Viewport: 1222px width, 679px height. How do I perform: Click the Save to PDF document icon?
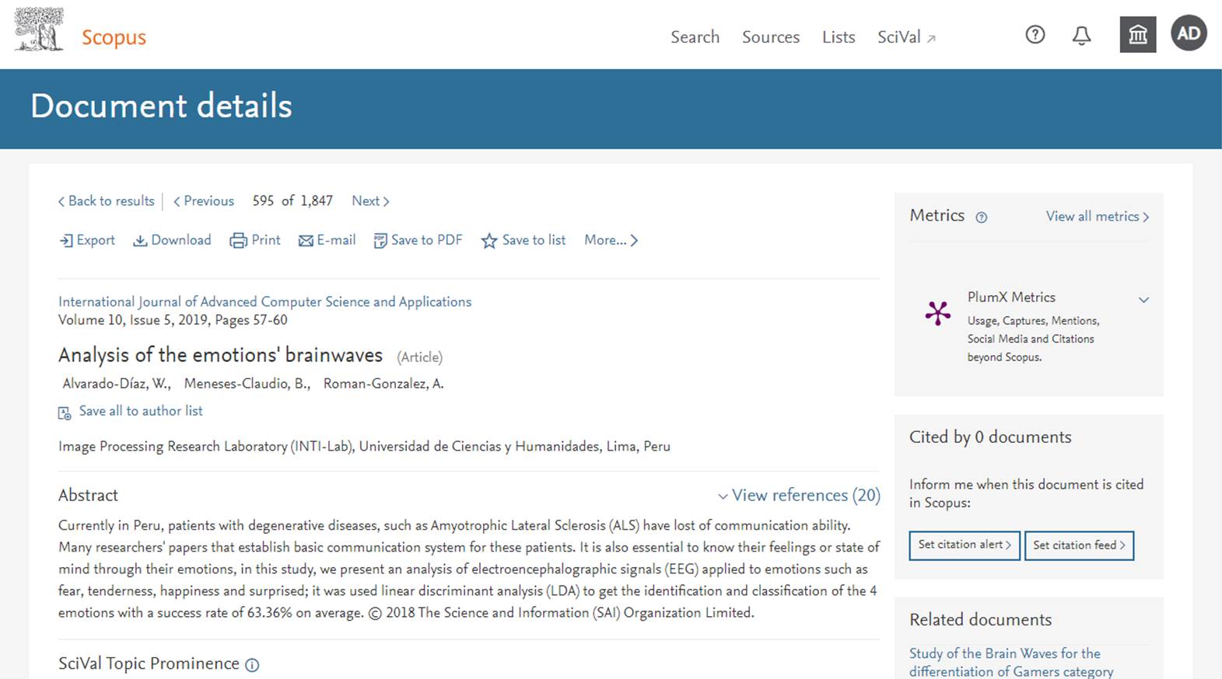(x=380, y=241)
